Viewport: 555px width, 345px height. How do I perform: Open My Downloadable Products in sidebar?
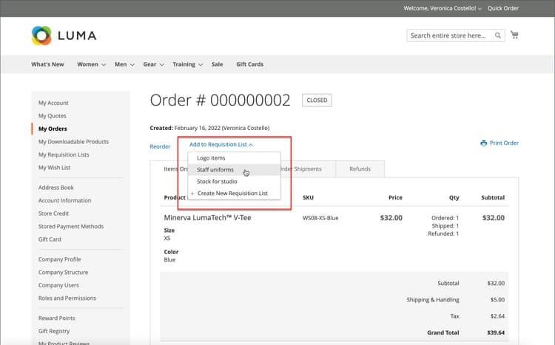click(x=73, y=142)
